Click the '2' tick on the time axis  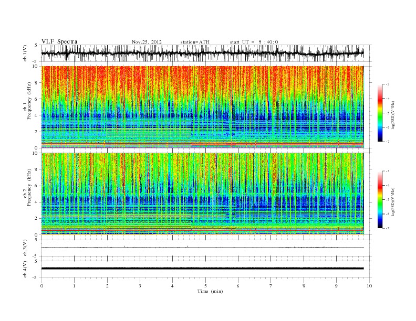107,286
